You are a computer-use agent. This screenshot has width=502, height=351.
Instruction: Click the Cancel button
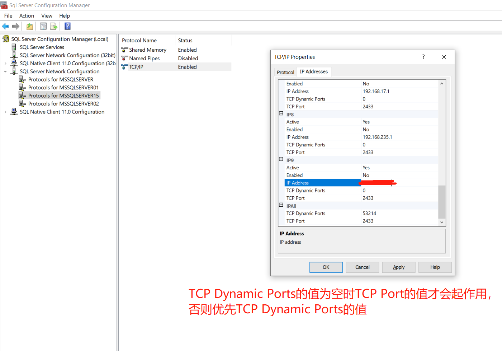coord(362,267)
